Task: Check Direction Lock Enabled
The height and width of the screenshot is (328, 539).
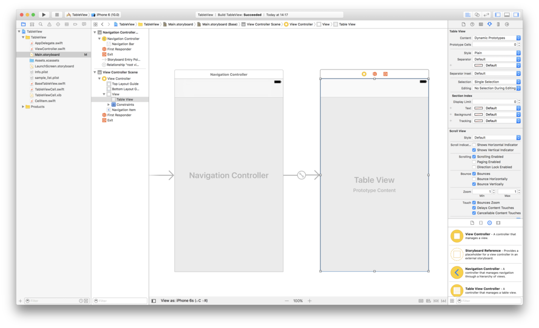Action: point(474,167)
